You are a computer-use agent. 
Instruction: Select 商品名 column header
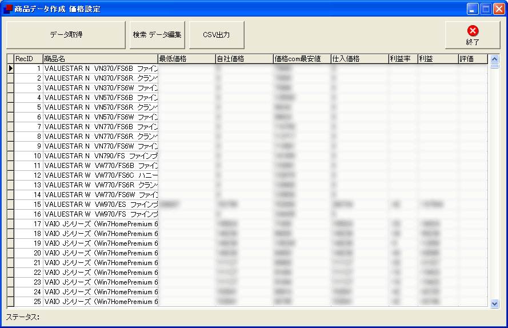[101, 59]
